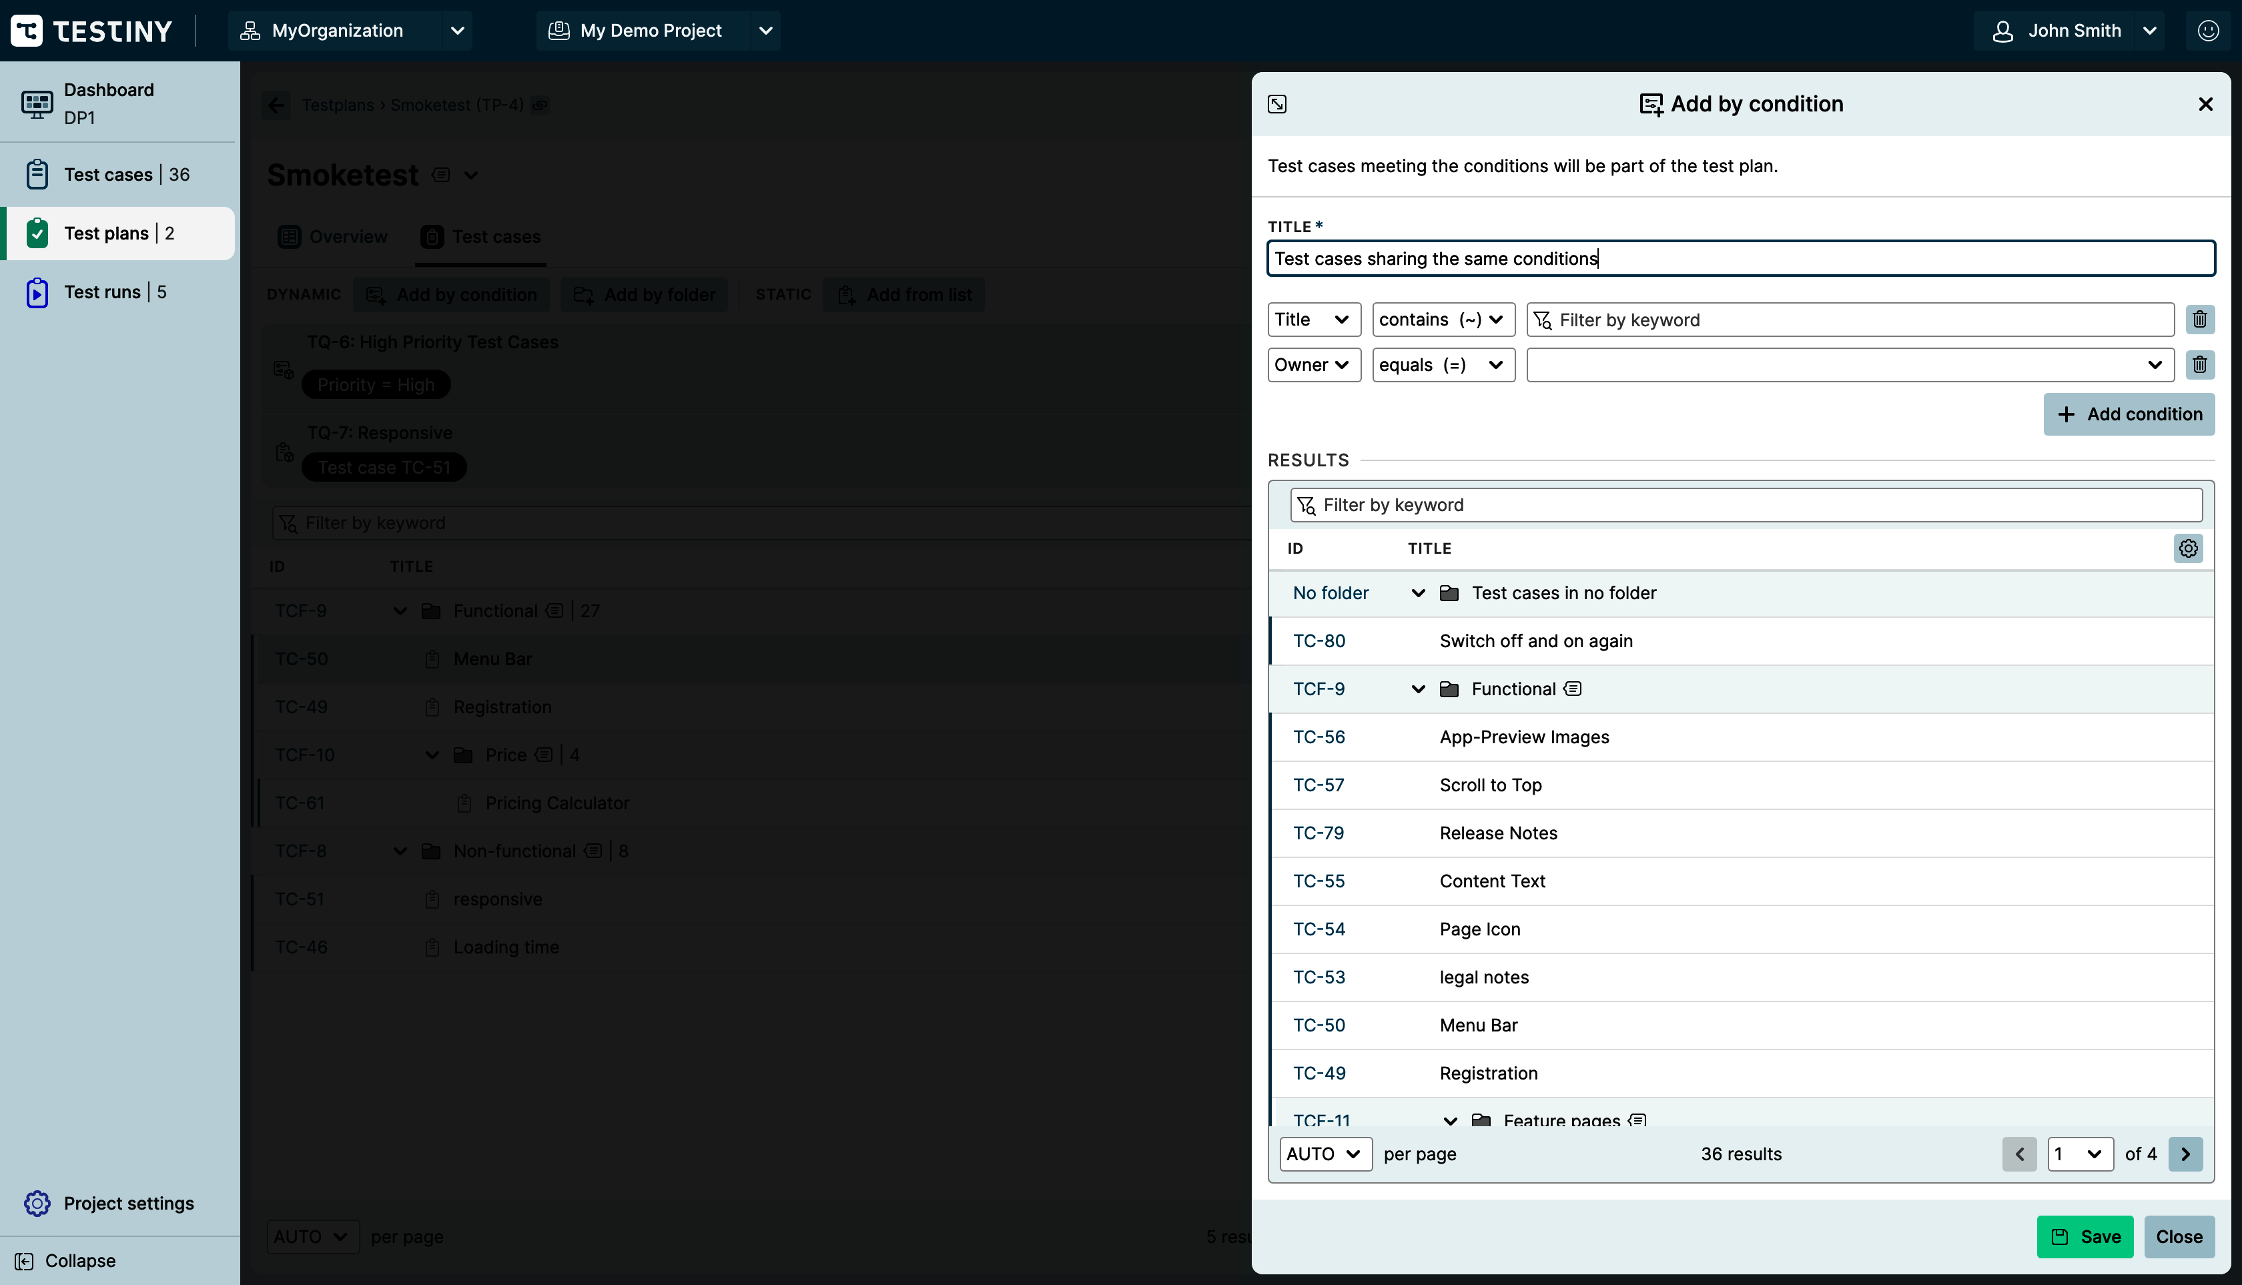2242x1285 pixels.
Task: Collapse the sidebar using the Collapse icon
Action: click(x=25, y=1260)
